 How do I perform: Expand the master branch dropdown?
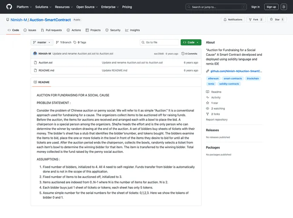[x=42, y=43]
